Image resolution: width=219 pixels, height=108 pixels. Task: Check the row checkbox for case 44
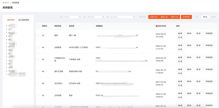(x=38, y=59)
